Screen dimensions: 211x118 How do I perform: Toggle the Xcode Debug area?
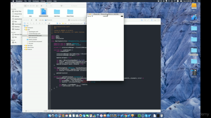[155, 20]
